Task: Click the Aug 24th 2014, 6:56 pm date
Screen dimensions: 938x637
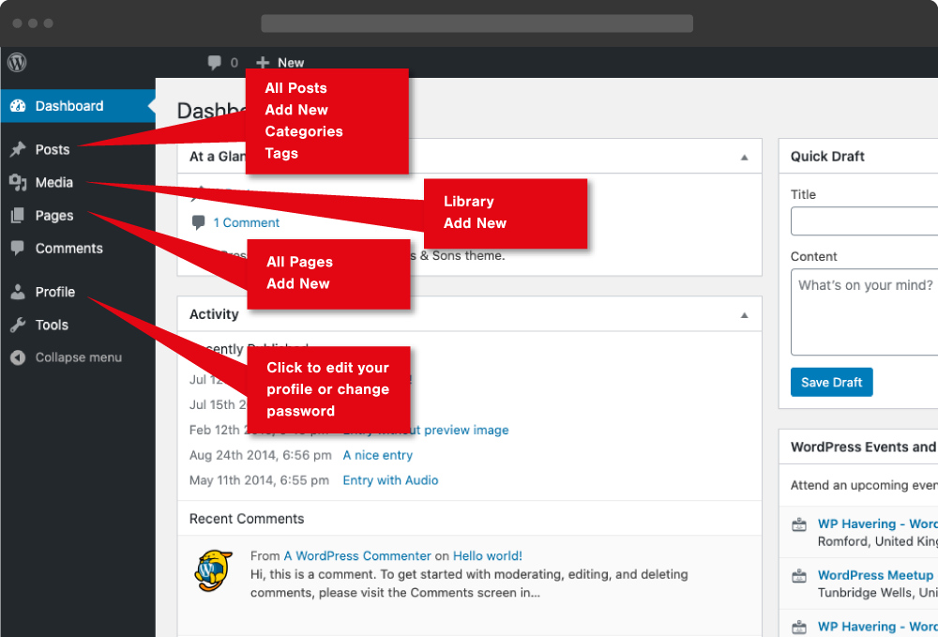Action: (x=260, y=455)
